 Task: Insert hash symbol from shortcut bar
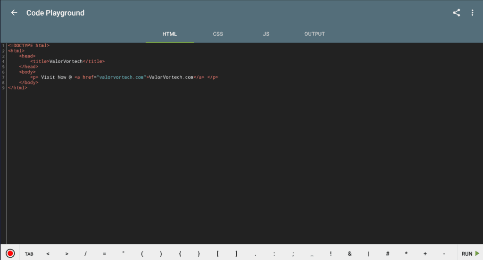point(387,253)
